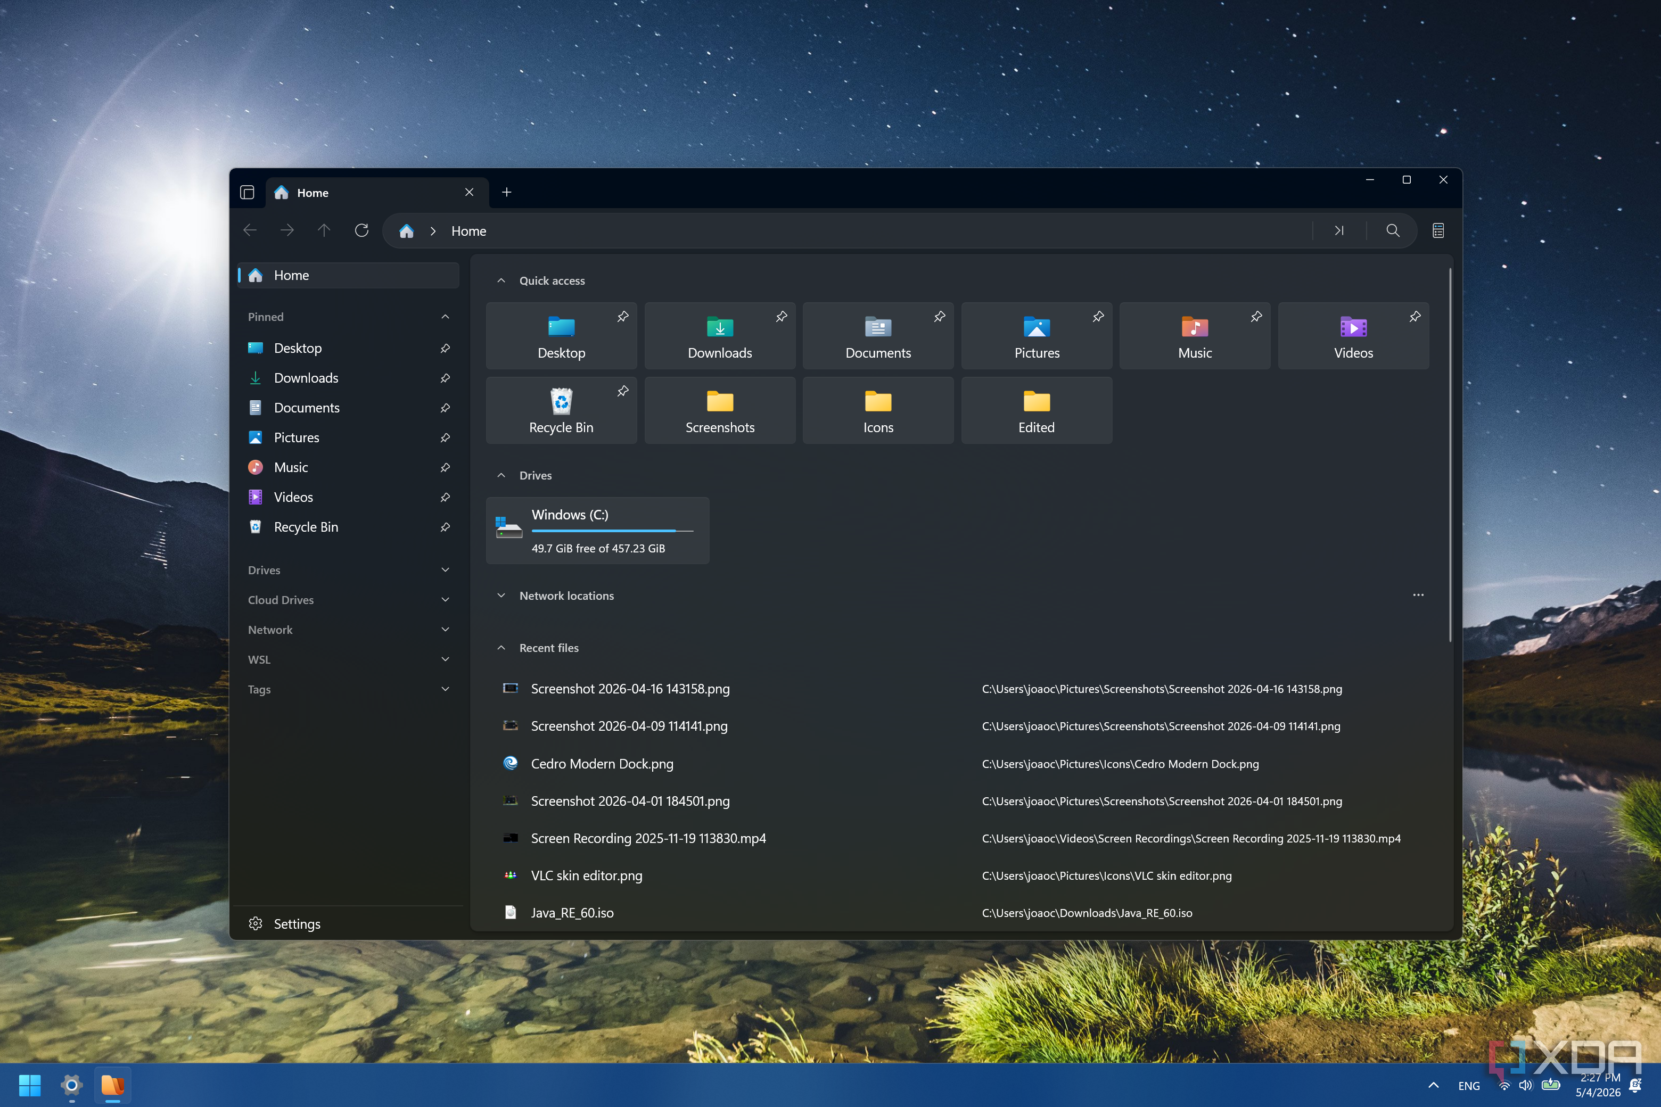Open the Windows (C:) drive card

tap(597, 531)
